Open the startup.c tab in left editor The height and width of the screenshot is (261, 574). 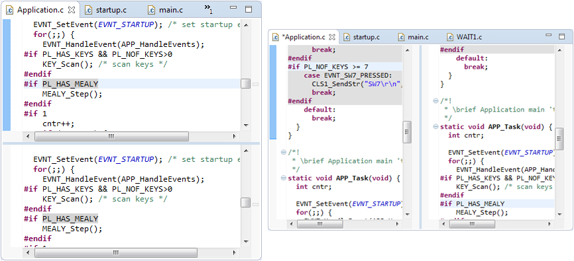coord(106,10)
